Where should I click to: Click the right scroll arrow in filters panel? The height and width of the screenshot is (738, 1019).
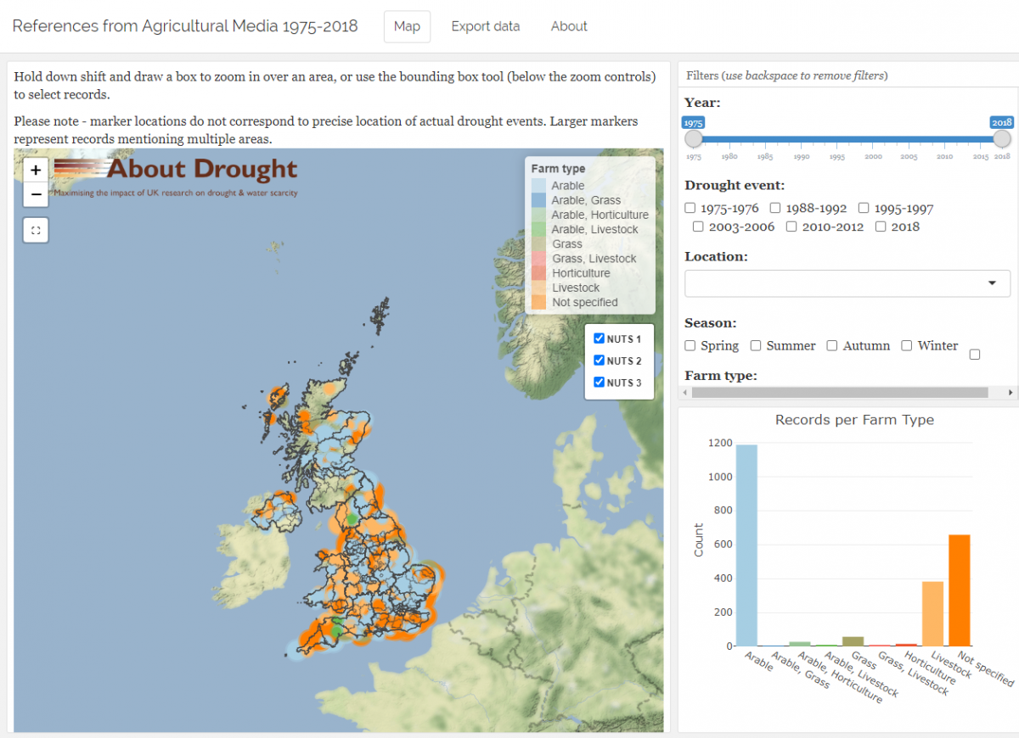tap(1011, 393)
